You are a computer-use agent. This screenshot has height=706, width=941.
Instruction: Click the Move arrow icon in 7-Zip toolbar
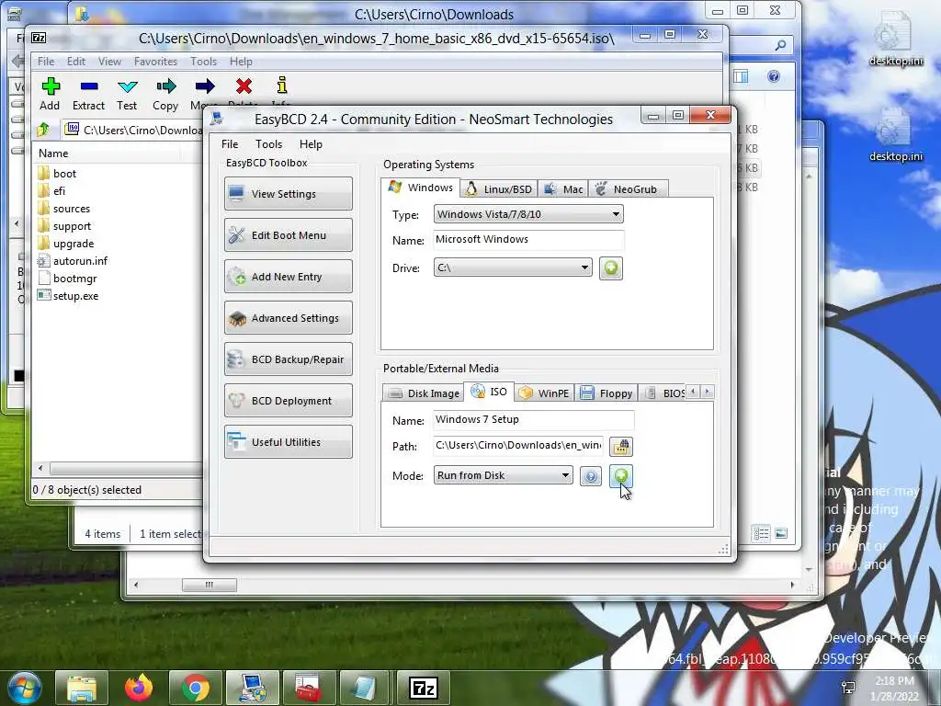click(x=205, y=86)
